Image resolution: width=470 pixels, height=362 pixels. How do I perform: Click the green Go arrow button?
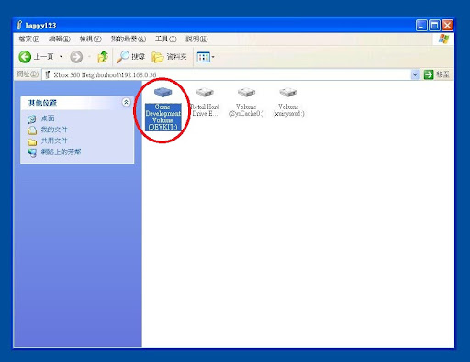coord(429,74)
